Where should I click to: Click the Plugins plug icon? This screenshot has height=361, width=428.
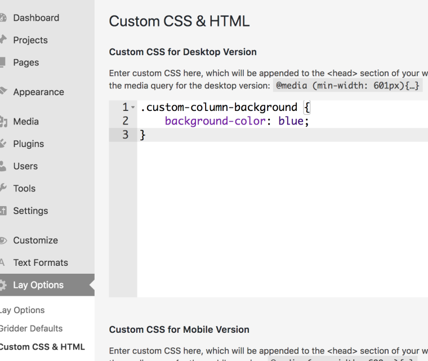[3, 144]
